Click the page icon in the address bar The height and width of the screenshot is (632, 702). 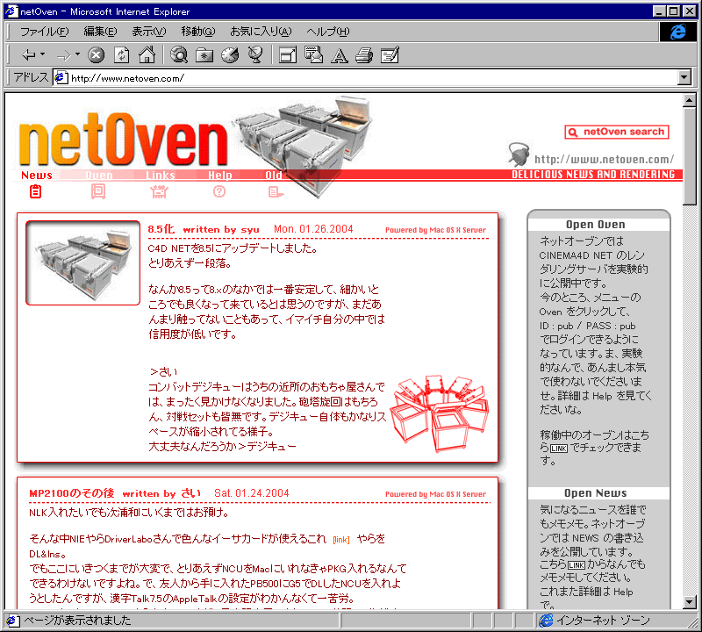[x=61, y=78]
